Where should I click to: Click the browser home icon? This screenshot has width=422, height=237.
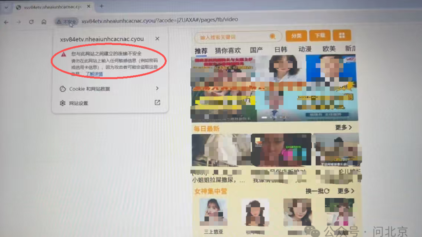click(x=44, y=22)
